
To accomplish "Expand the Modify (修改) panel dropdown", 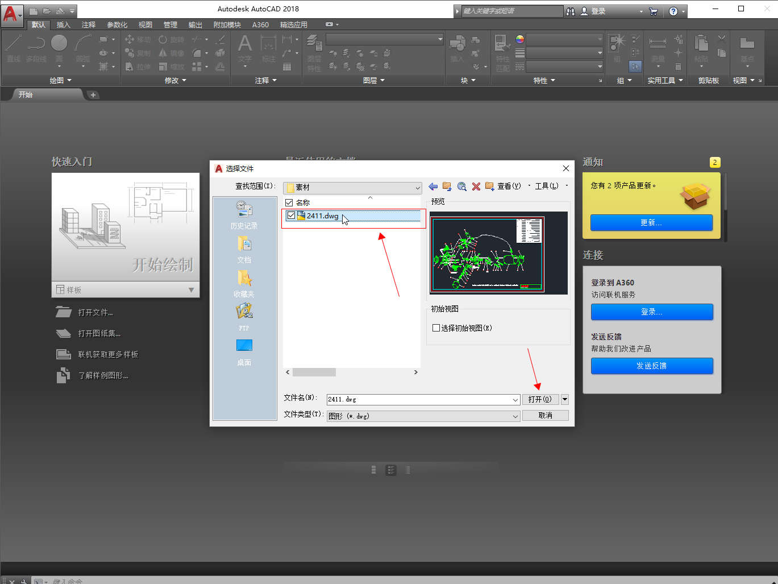I will click(x=175, y=80).
